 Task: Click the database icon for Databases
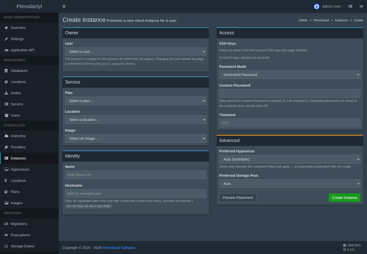(x=6, y=71)
